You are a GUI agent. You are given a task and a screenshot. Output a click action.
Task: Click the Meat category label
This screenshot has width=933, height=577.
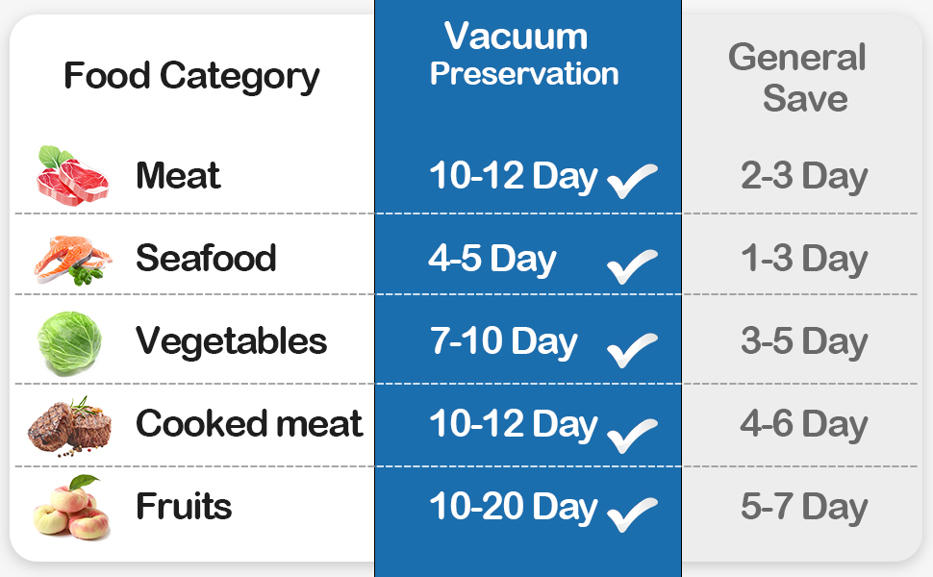click(178, 176)
